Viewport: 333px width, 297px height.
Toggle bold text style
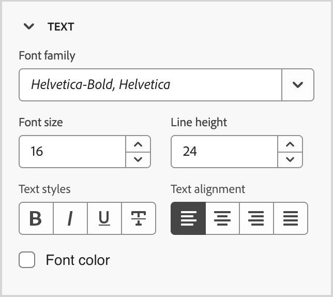coord(36,218)
